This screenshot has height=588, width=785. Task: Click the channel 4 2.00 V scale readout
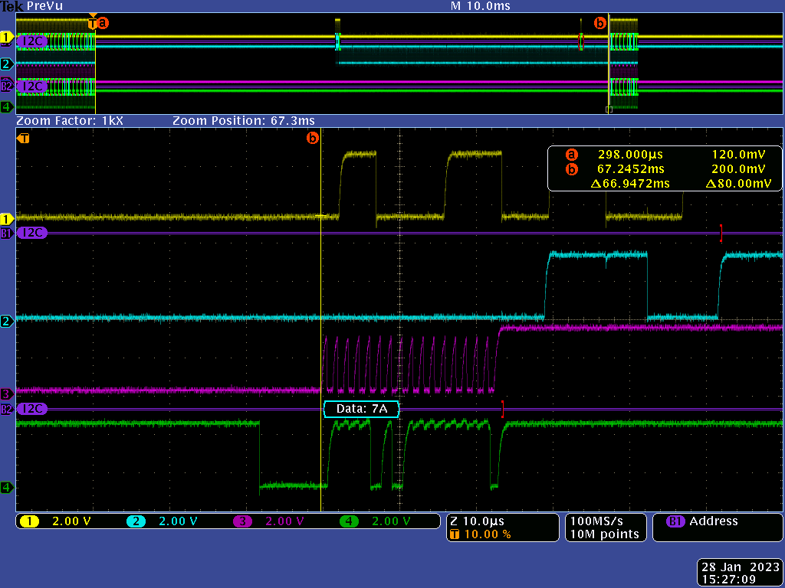pyautogui.click(x=392, y=521)
